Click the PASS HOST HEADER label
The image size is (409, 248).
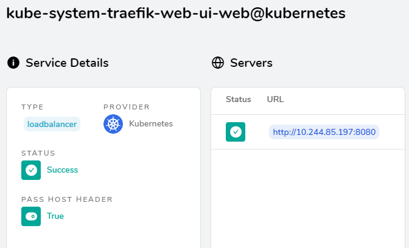67,199
